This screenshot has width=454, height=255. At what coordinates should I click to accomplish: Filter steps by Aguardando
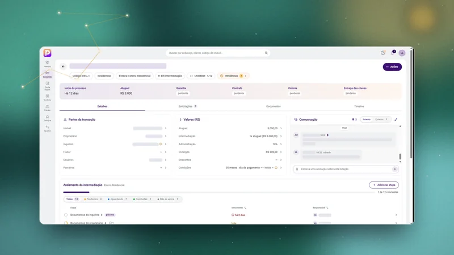(117, 199)
